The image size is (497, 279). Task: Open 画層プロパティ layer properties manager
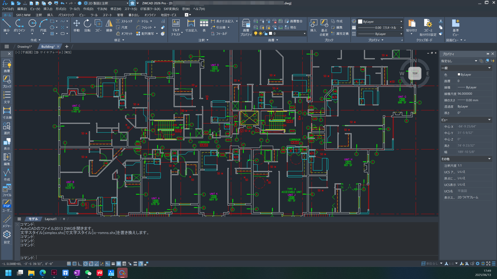(x=246, y=27)
